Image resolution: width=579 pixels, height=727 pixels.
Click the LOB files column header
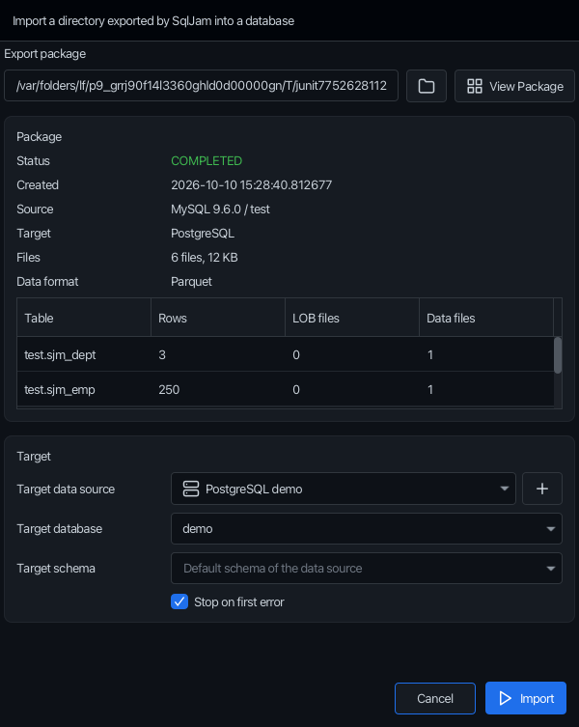tap(352, 318)
